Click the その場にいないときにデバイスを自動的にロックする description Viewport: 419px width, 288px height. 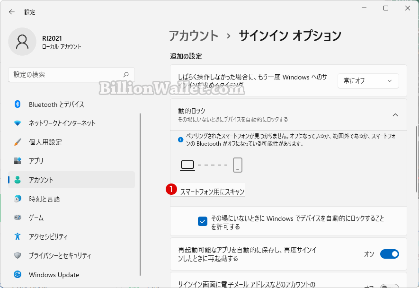233,120
